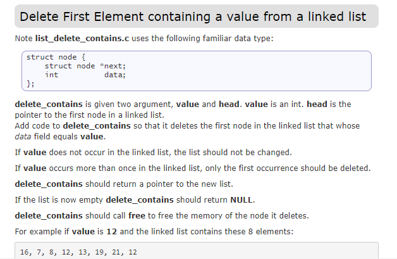Click 'Add code to delete_contains' sentence start
Screen dimensions: 397x259
pyautogui.click(x=73, y=126)
